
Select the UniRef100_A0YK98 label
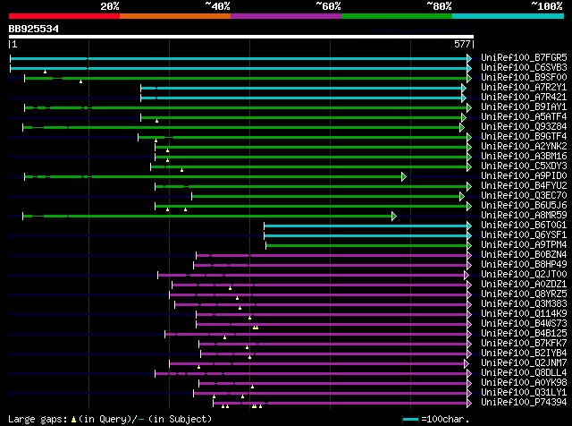point(524,383)
